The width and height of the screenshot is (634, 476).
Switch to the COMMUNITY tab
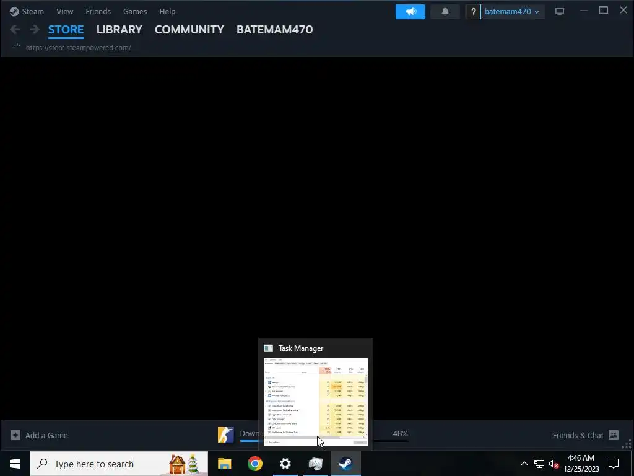(x=189, y=30)
